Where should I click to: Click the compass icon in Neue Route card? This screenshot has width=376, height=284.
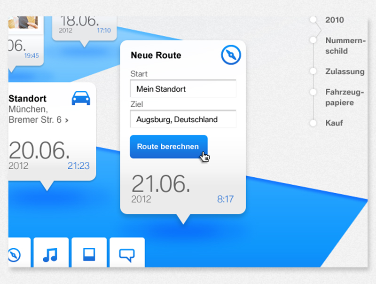point(231,55)
